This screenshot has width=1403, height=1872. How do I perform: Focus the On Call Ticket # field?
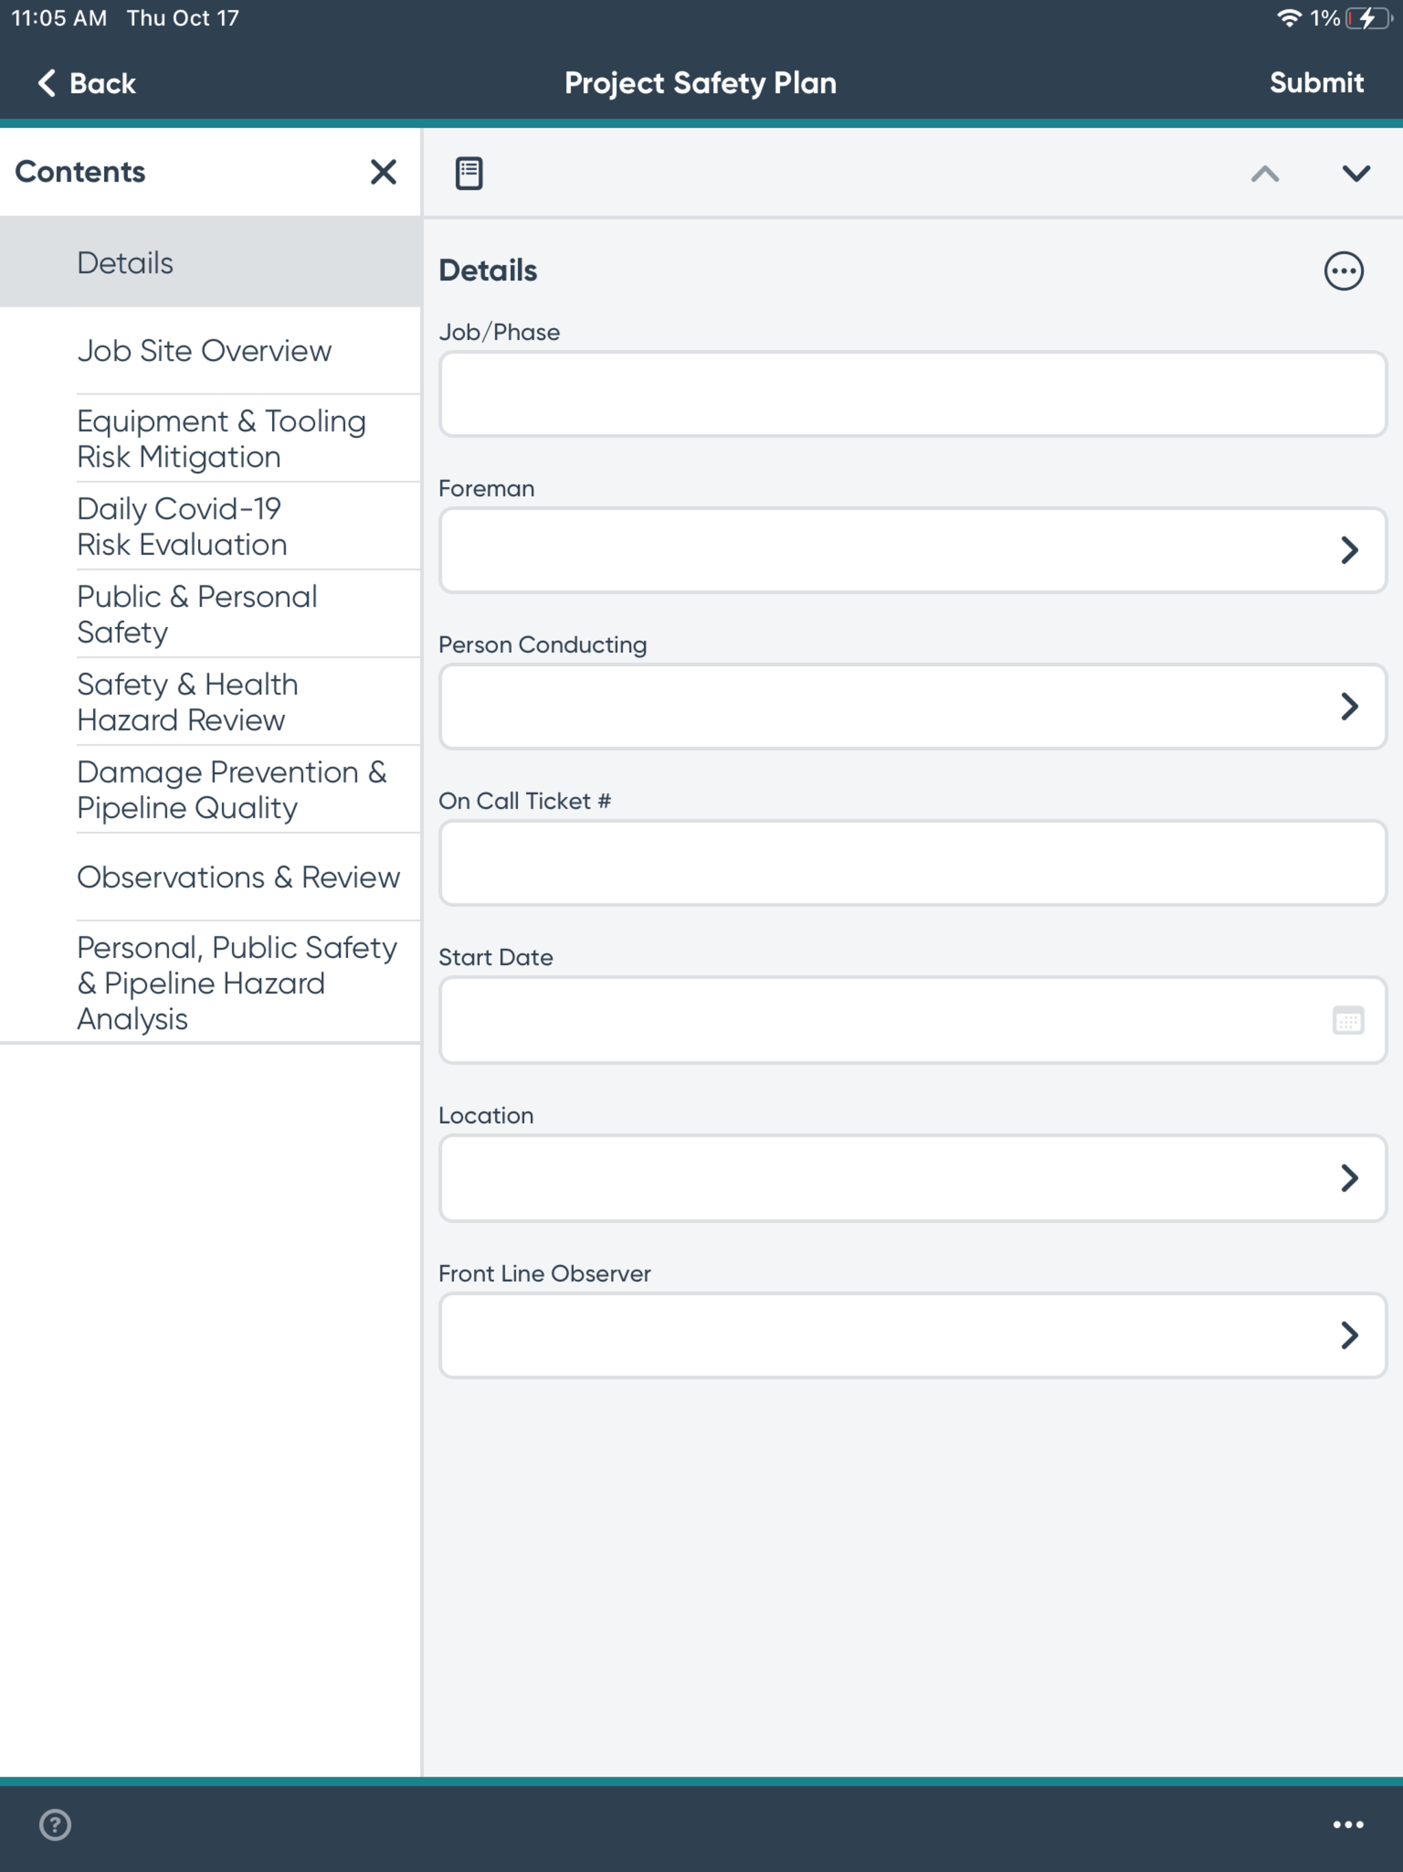pyautogui.click(x=911, y=863)
